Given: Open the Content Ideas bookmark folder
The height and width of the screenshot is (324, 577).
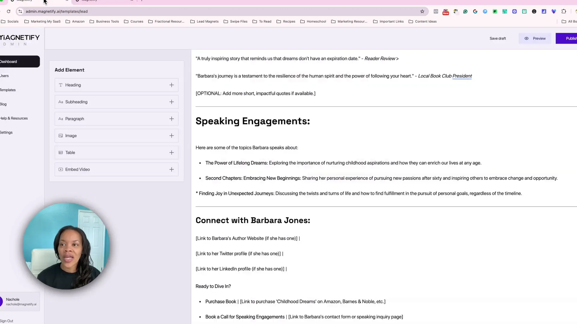Looking at the screenshot, I should (423, 22).
